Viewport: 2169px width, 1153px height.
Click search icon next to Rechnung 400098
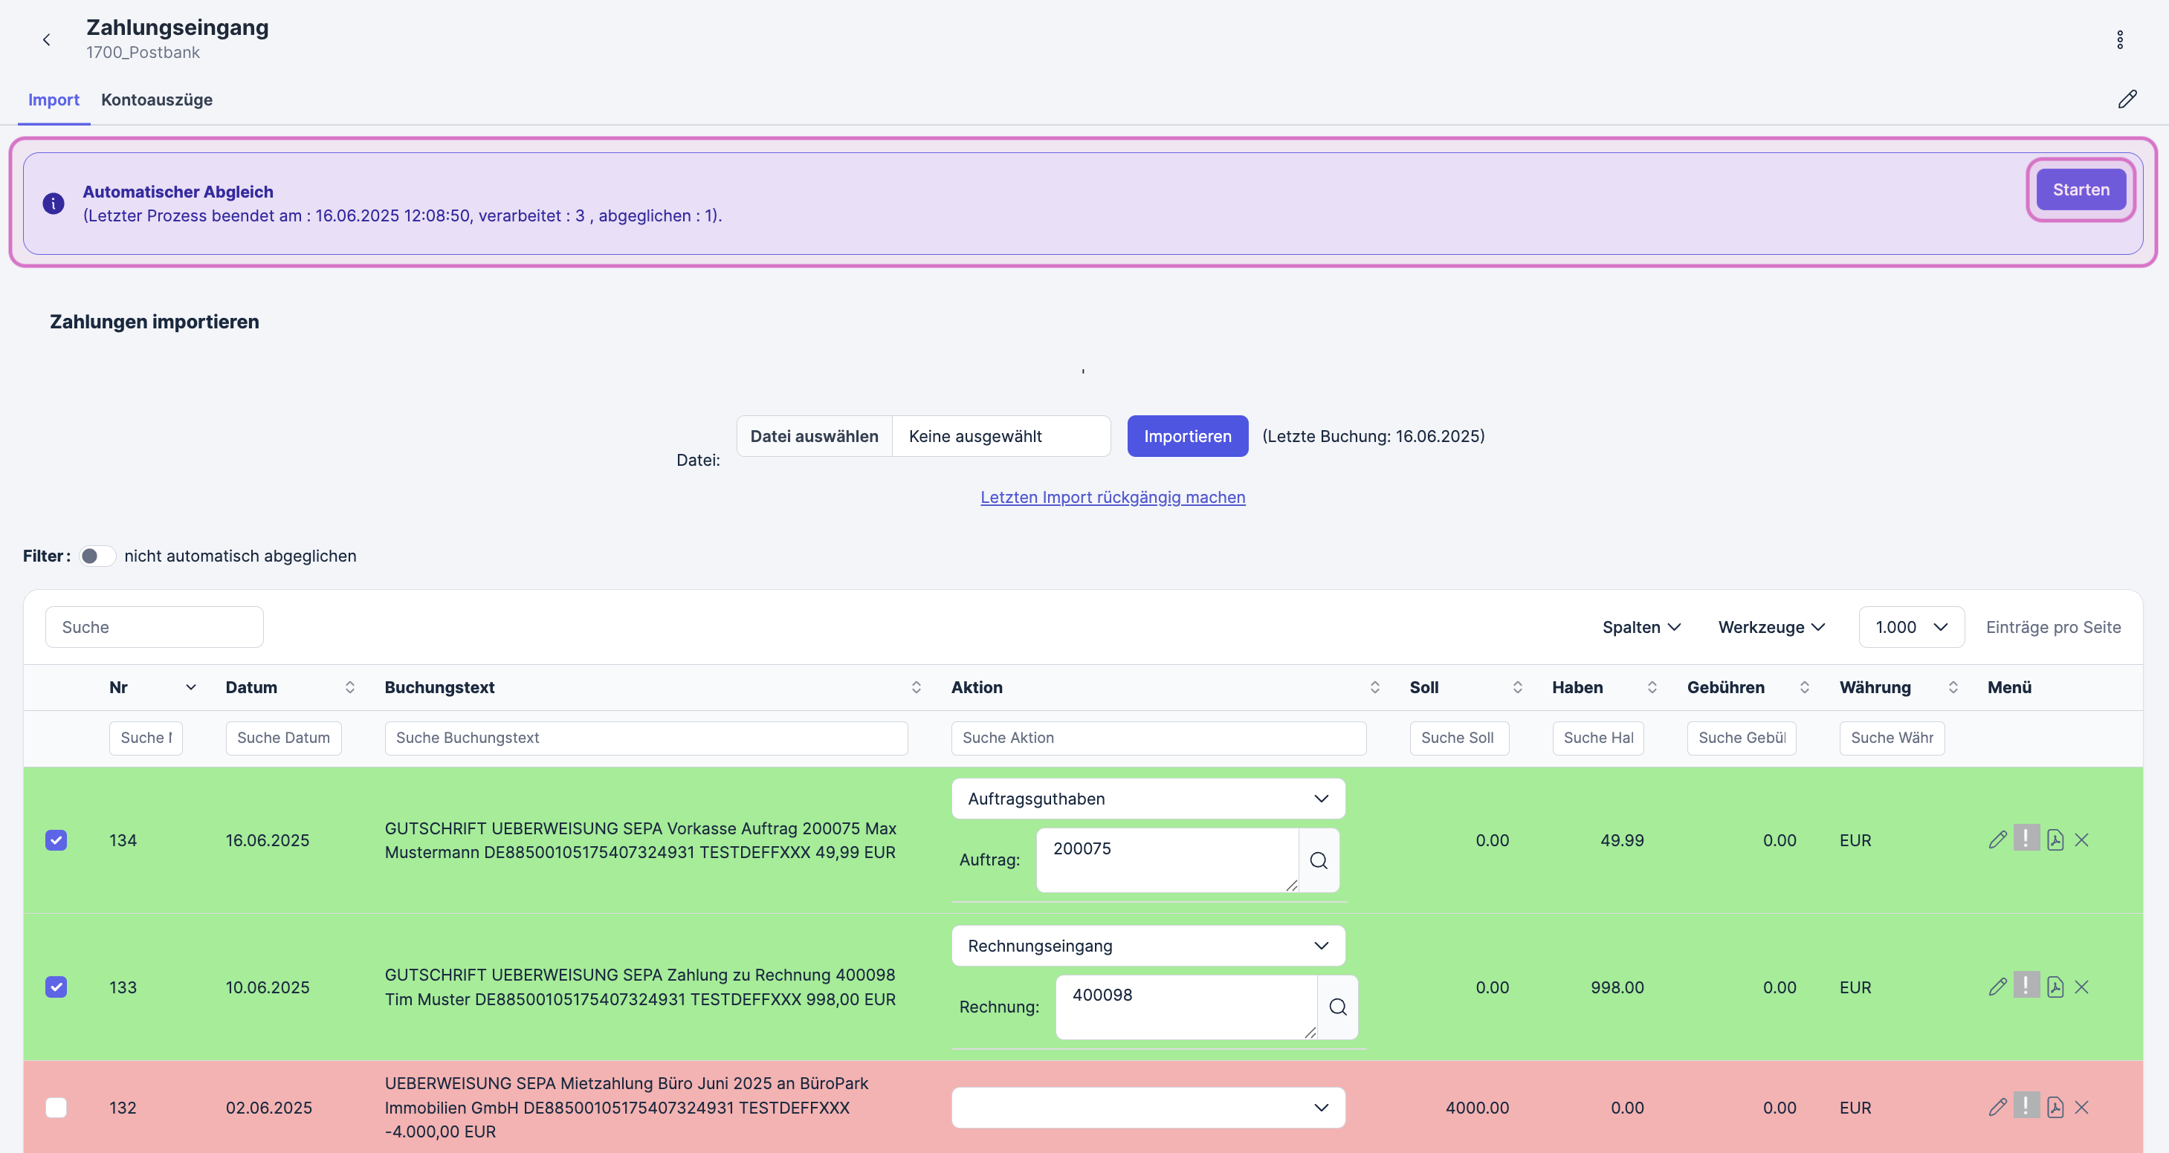coord(1337,1007)
